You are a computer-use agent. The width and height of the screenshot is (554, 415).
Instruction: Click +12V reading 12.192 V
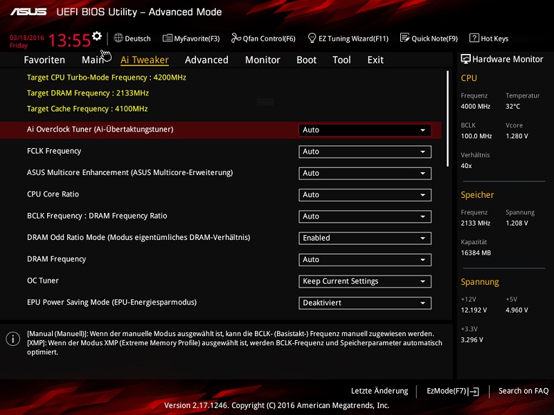pyautogui.click(x=474, y=310)
